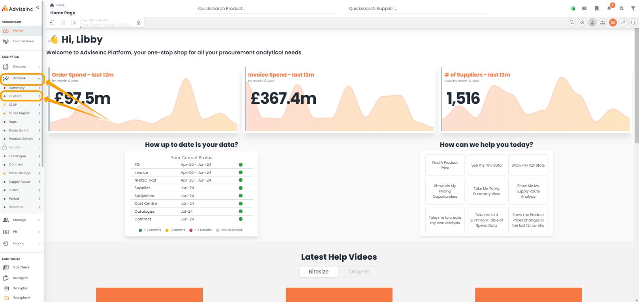Open the # of Suppliers chart card
This screenshot has height=302, width=639.
[x=535, y=99]
